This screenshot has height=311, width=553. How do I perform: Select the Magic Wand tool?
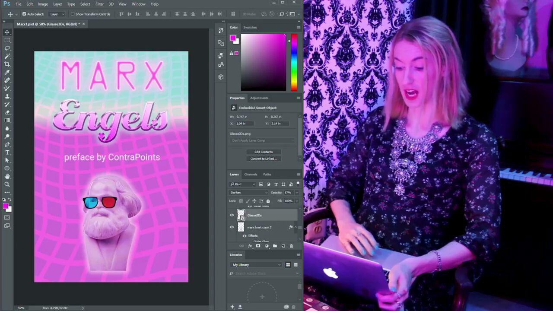tap(7, 56)
